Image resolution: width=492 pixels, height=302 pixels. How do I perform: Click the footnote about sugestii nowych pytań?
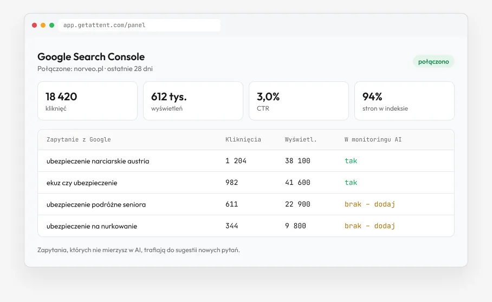(x=138, y=250)
